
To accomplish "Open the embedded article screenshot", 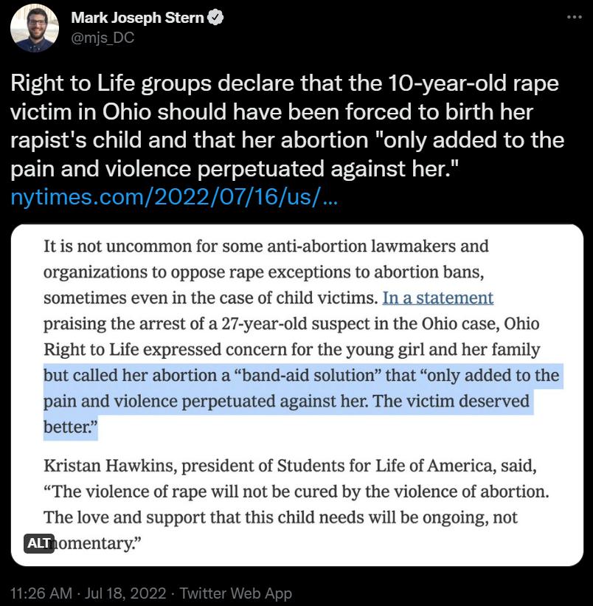I will 295,391.
